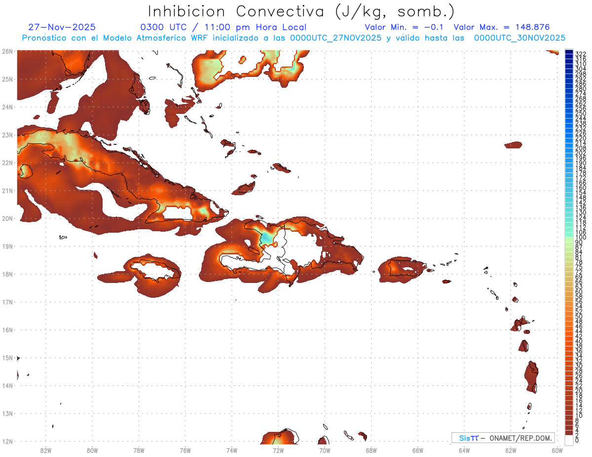Click the '14N' latitude label
The height and width of the screenshot is (457, 592).
point(7,386)
